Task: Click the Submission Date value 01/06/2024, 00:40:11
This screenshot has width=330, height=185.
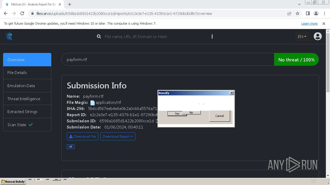Action: [124, 127]
